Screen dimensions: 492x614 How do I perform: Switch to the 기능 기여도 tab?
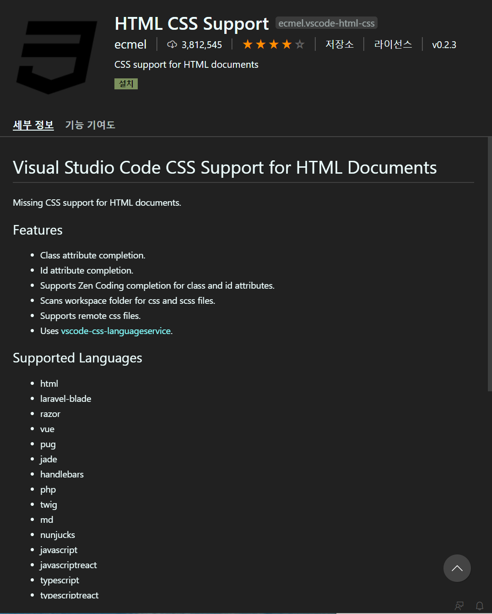[90, 125]
